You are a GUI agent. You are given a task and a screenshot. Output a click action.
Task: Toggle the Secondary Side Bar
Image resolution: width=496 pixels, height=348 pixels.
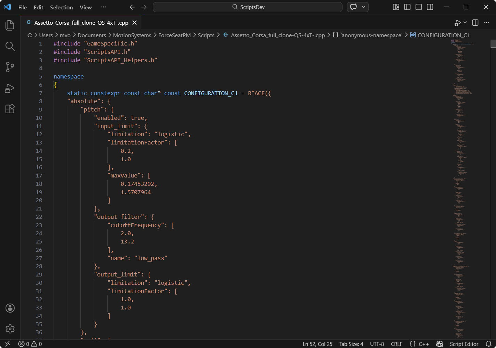click(x=430, y=7)
